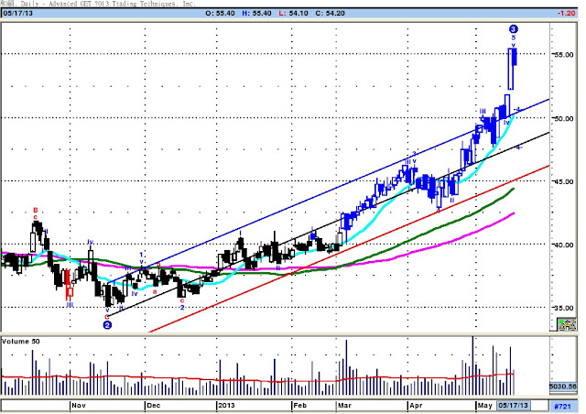Click the circled 3 wave label at the top
This screenshot has width=586, height=414.
[x=513, y=29]
